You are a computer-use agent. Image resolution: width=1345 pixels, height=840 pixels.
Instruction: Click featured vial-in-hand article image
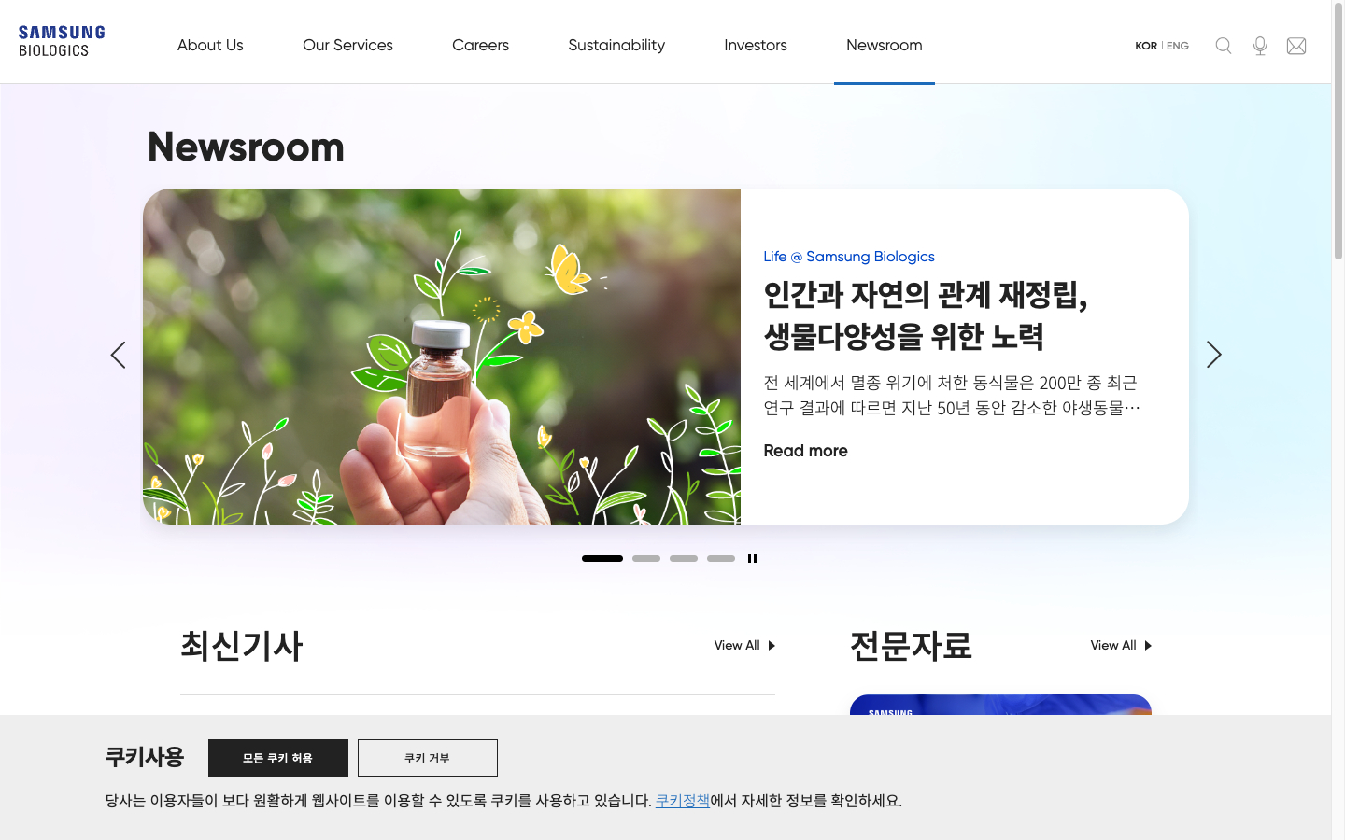(x=442, y=357)
